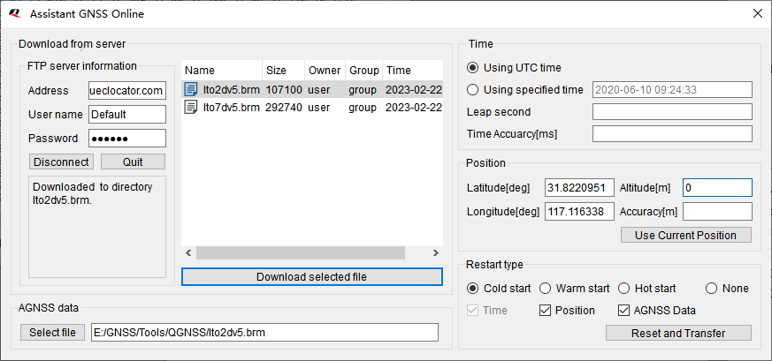This screenshot has width=772, height=361.
Task: Sort file list by Time column
Action: point(413,71)
